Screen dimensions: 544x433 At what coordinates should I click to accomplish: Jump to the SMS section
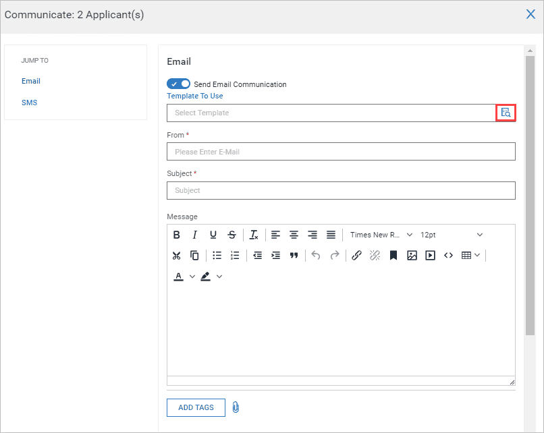(29, 103)
